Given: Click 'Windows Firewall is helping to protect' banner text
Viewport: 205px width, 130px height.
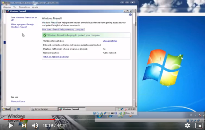Looking at the screenshot, I should click(74, 35).
